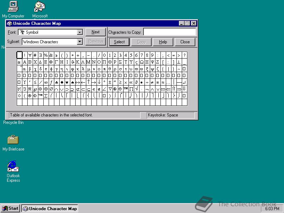Pick the there-exists ∃ character

40,55
